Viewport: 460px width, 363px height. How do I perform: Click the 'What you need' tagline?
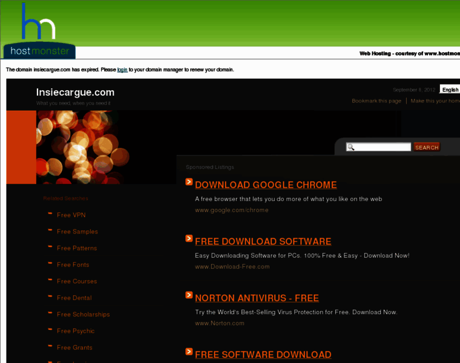(73, 103)
